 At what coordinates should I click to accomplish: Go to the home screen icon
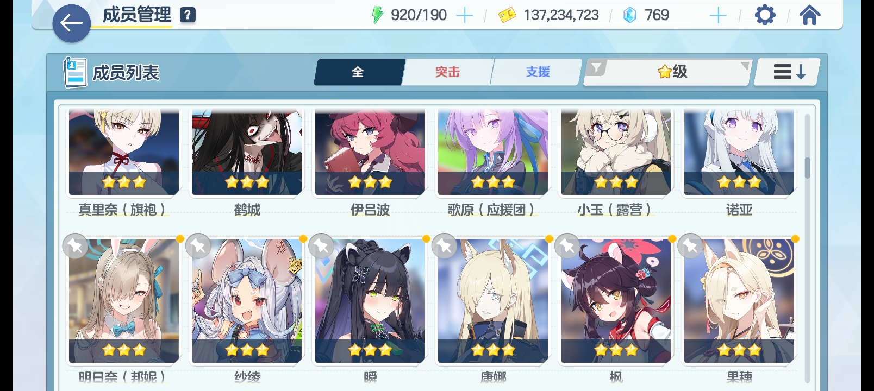809,15
